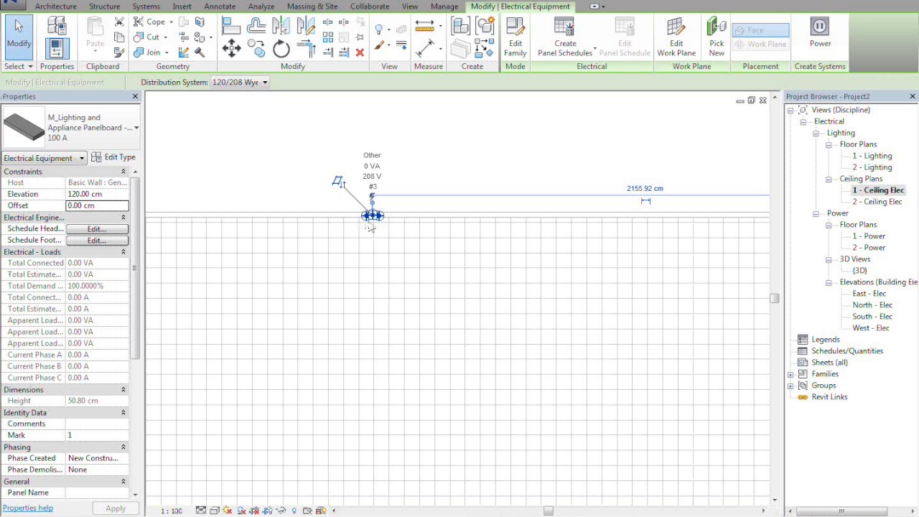Viewport: 919px width, 517px height.
Task: Open the Massing & Site tab
Action: pos(312,6)
